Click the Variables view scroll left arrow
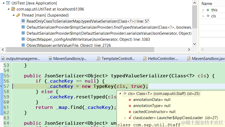This screenshot has height=127, width=225. (x=203, y=50)
